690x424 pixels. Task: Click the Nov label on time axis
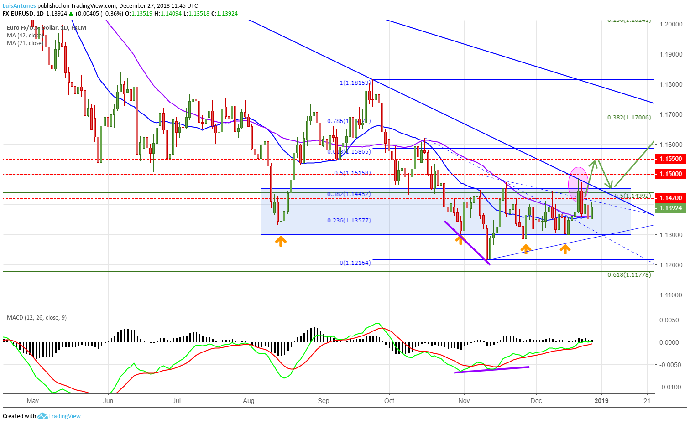(x=464, y=401)
